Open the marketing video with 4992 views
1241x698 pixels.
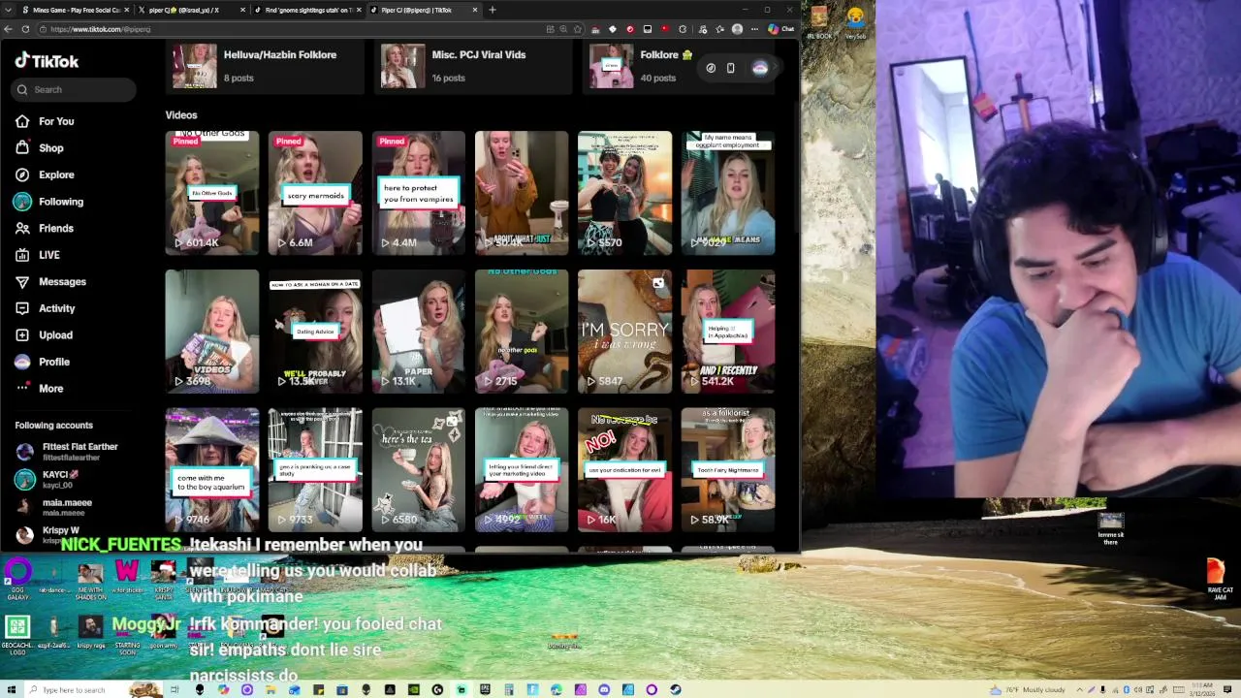point(522,470)
